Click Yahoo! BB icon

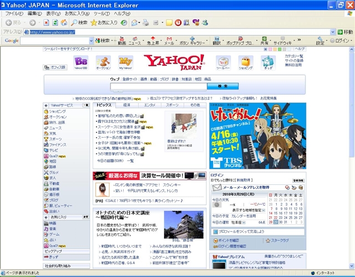pyautogui.click(x=81, y=63)
